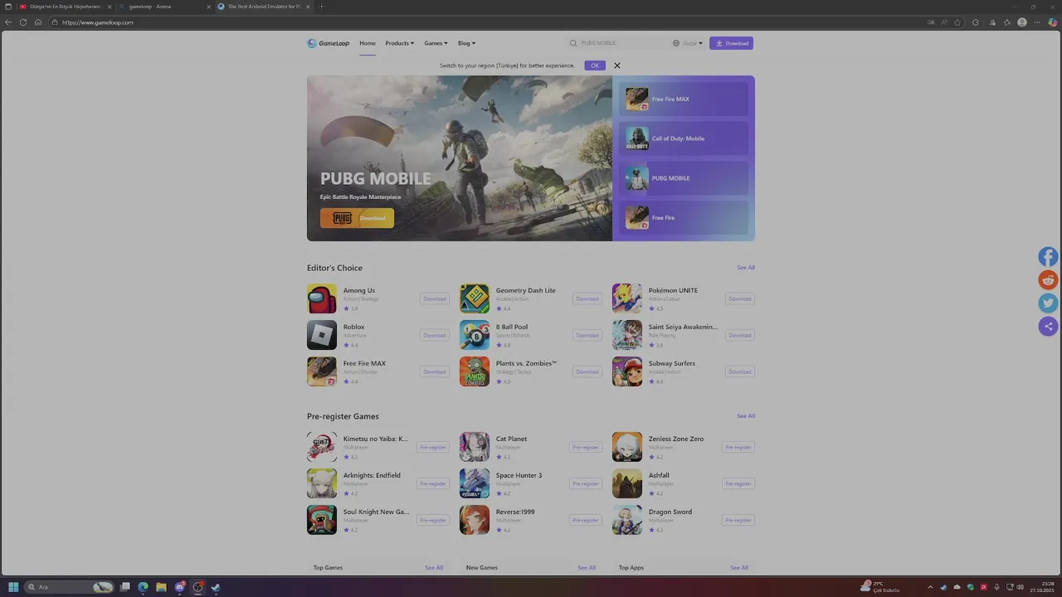Open the Geometry Dash Lite icon
1062x597 pixels.
(475, 298)
